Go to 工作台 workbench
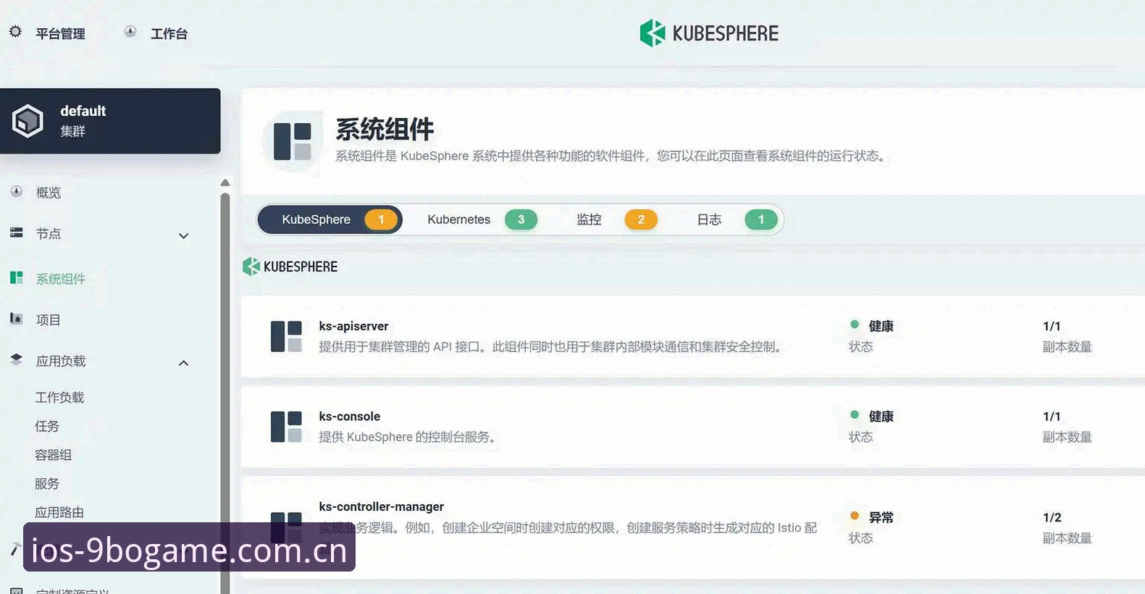Viewport: 1145px width, 594px height. pos(169,33)
